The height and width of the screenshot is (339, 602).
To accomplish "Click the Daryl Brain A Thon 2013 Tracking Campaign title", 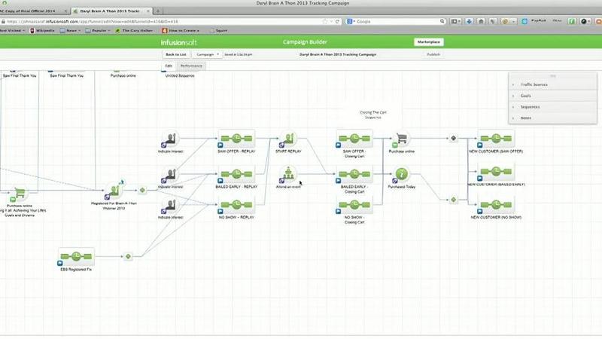I will [338, 54].
